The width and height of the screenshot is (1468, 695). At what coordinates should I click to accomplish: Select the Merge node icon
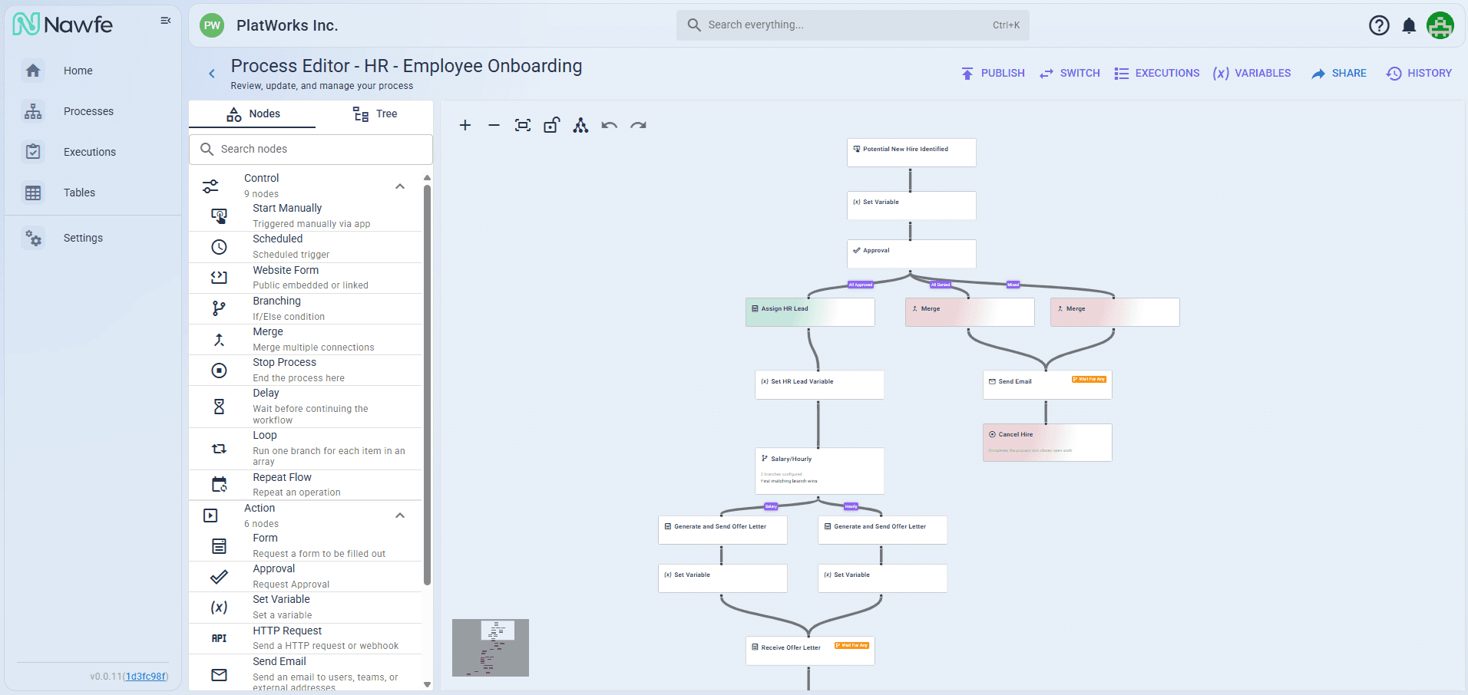point(219,339)
